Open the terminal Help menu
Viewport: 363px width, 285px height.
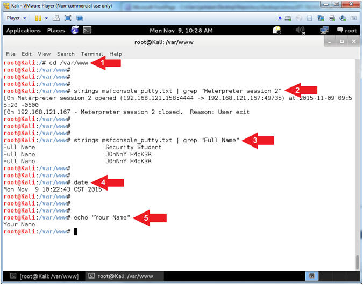pyautogui.click(x=116, y=54)
